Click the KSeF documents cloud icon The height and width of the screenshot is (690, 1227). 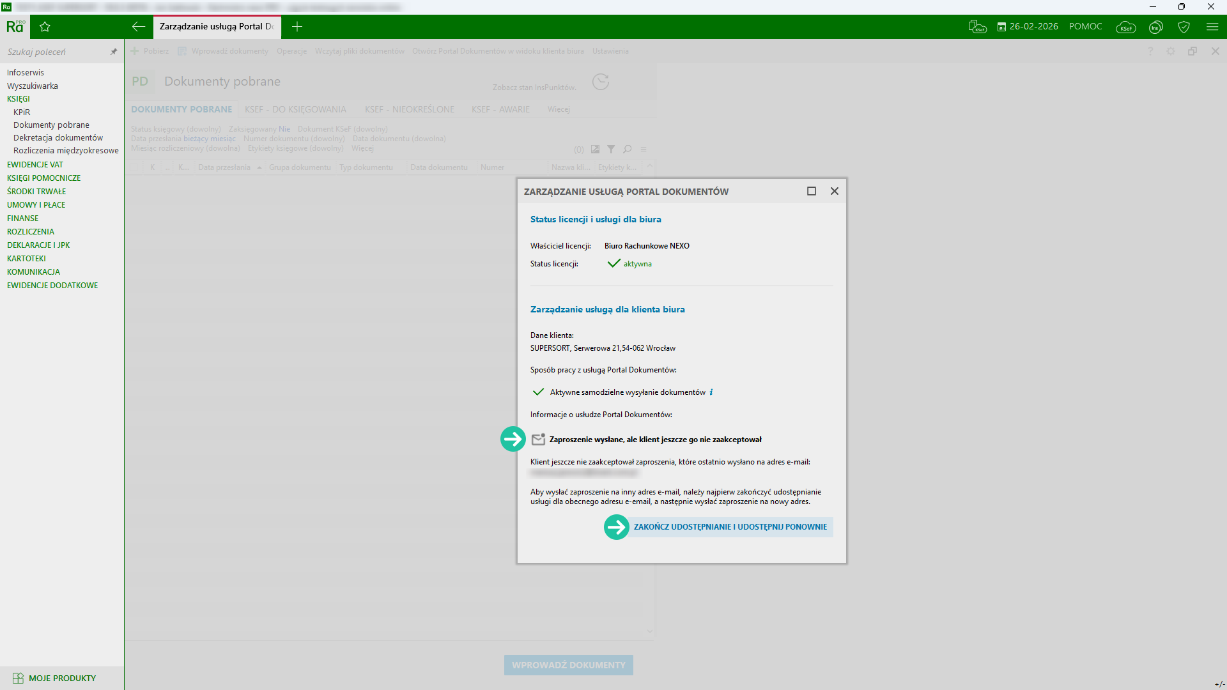pyautogui.click(x=977, y=27)
